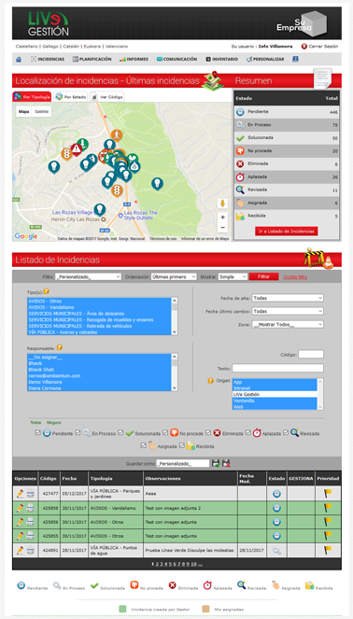Click the Código input field
Screen dimensions: 353x619
click(x=311, y=354)
